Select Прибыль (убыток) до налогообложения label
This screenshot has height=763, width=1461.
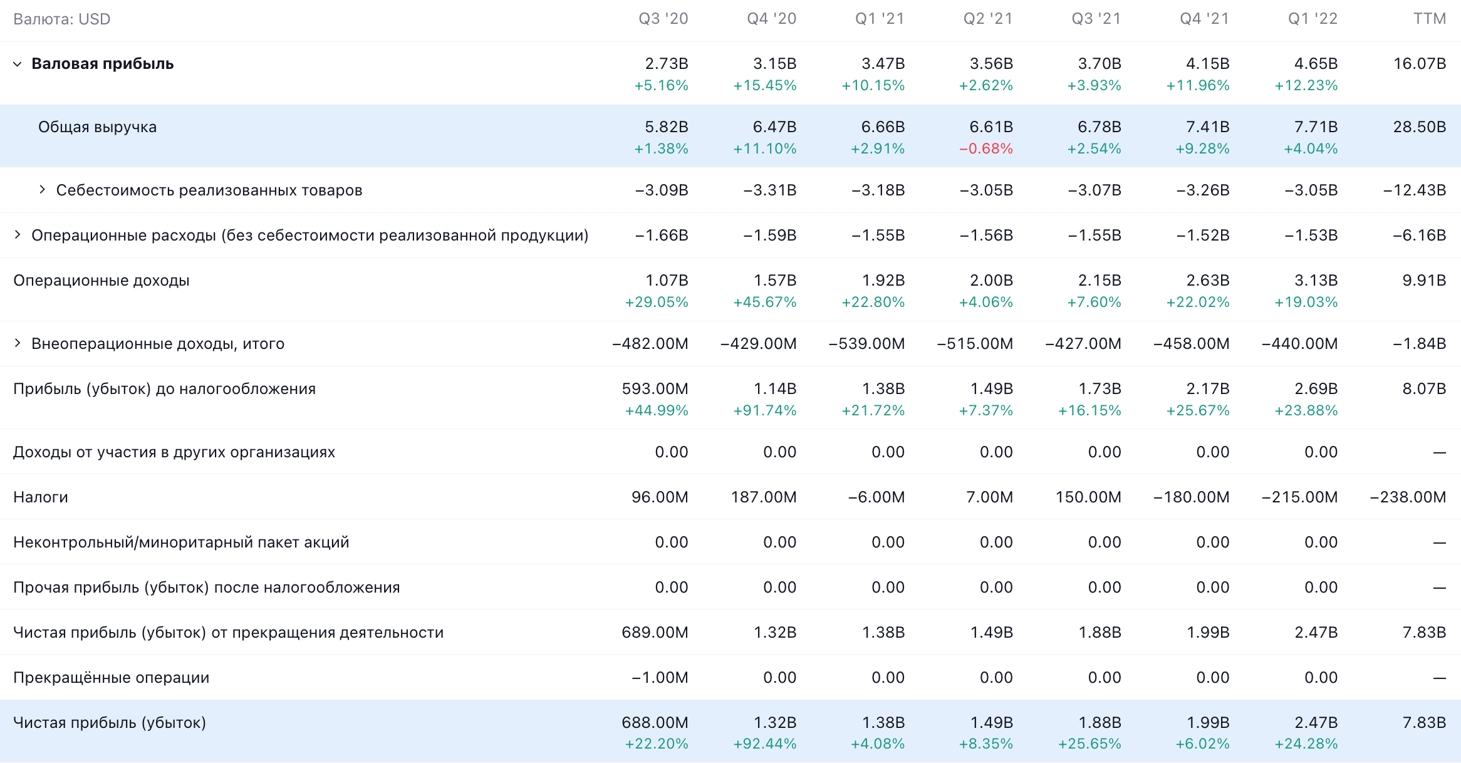pos(165,388)
